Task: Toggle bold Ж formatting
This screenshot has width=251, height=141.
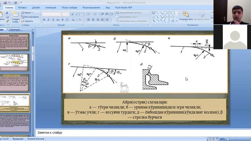Action: coord(44,20)
